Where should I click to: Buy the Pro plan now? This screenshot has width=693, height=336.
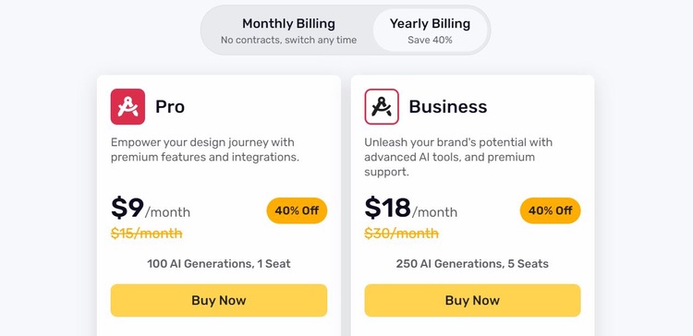(219, 300)
